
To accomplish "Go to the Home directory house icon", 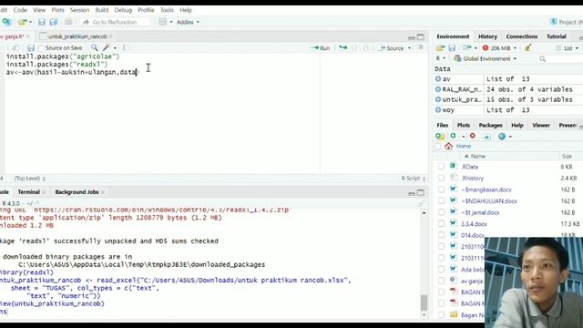I will [x=448, y=146].
